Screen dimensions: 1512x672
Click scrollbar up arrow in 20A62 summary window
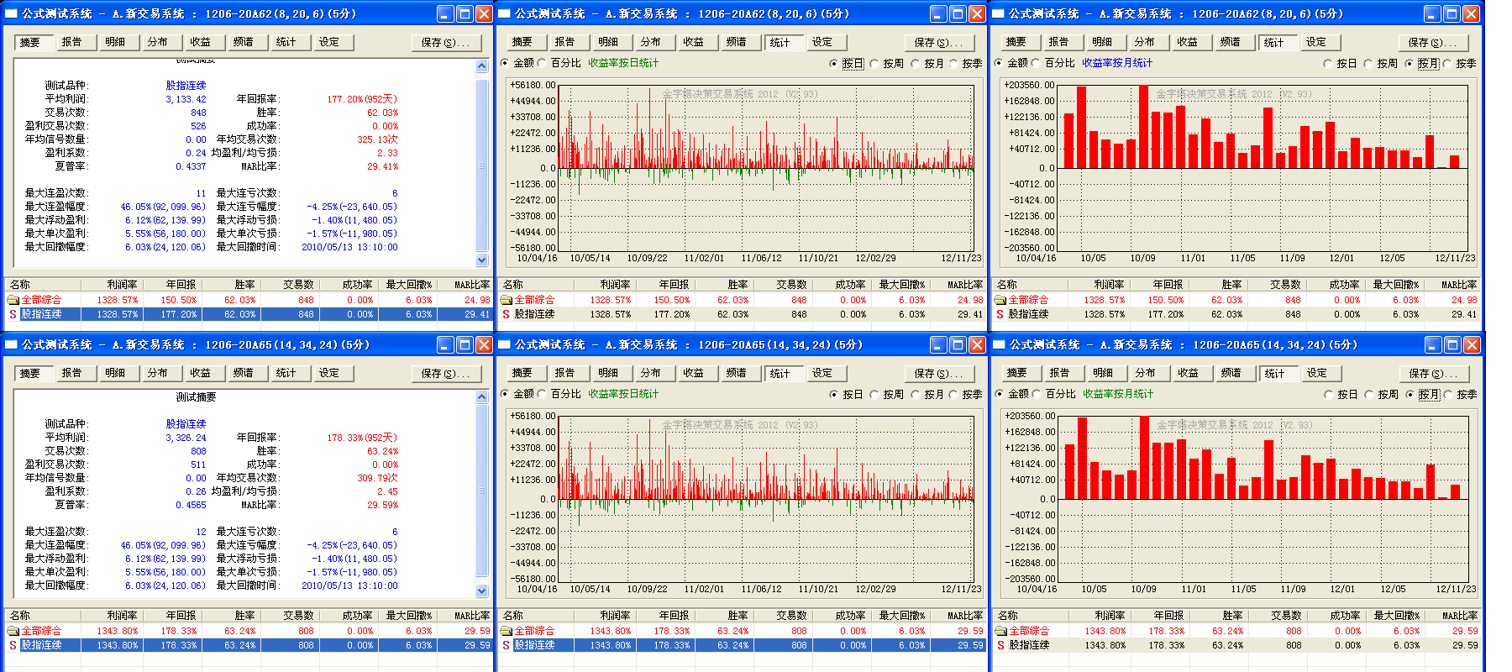point(482,66)
